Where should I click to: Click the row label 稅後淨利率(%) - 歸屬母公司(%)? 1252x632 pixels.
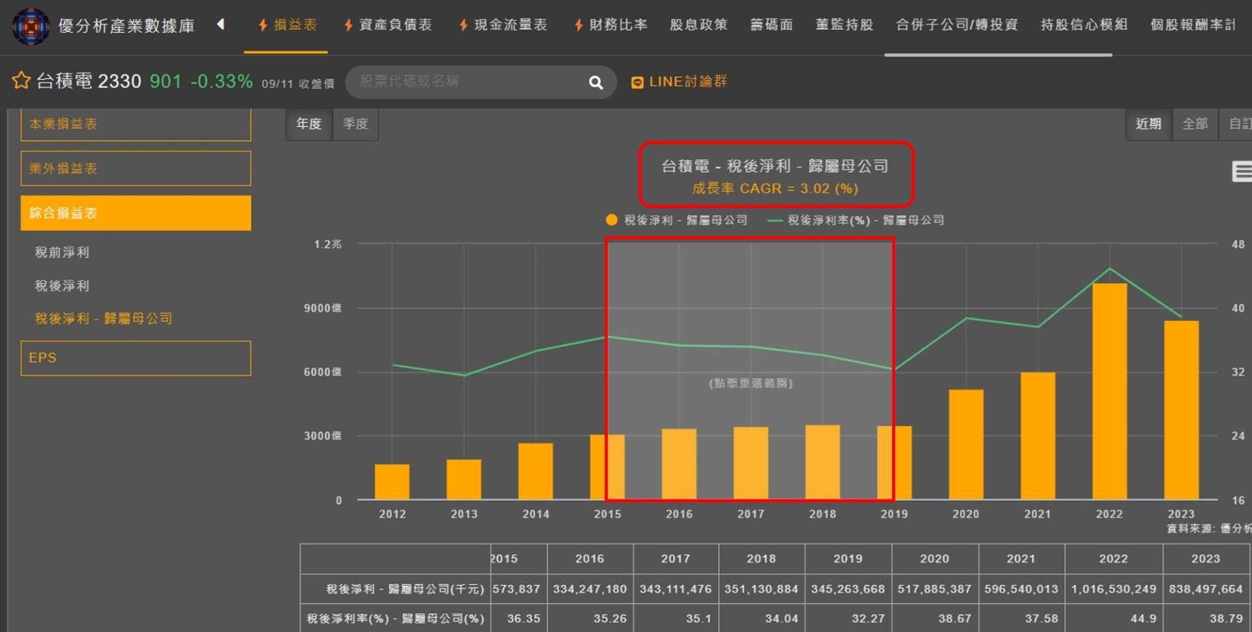395,618
